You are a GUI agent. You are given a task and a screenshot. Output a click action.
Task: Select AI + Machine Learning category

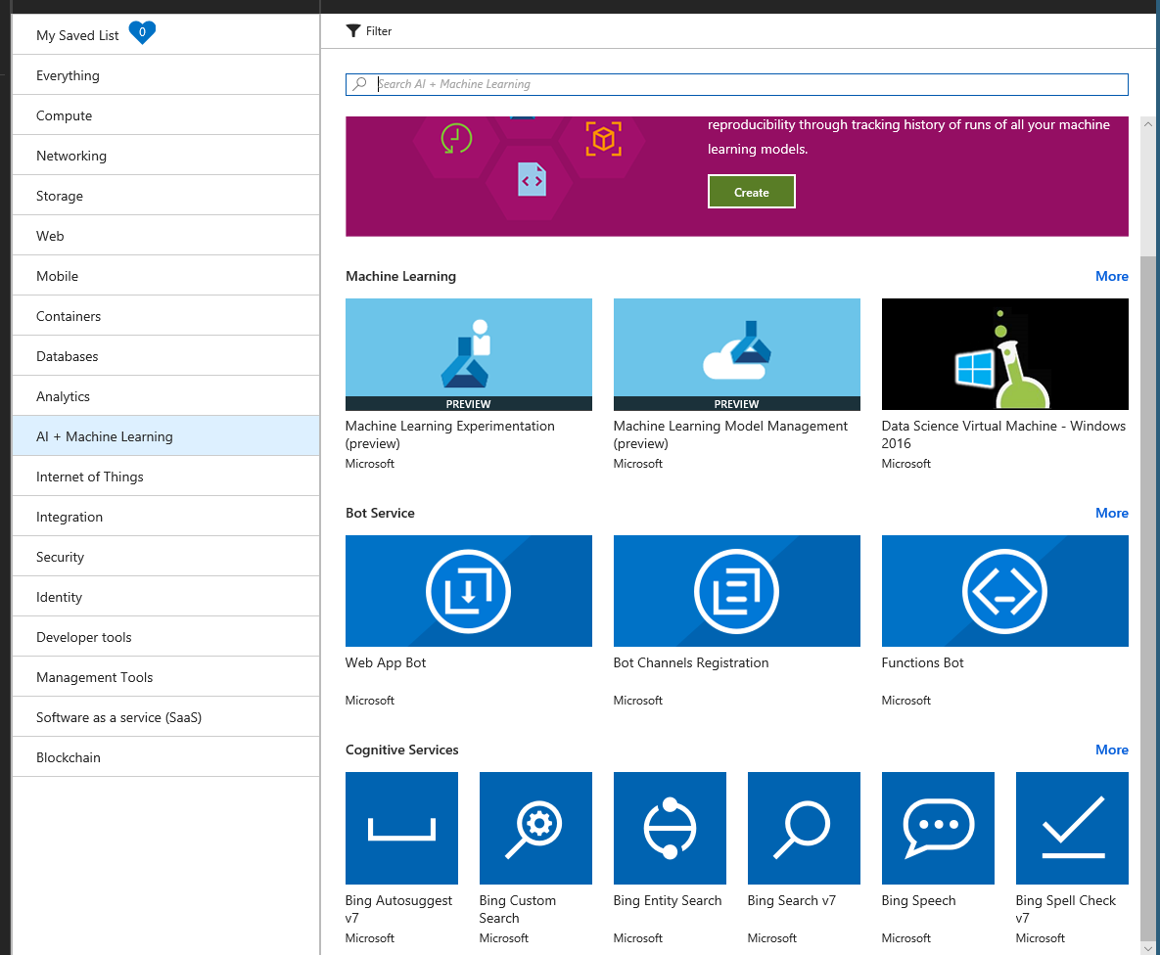tap(165, 435)
